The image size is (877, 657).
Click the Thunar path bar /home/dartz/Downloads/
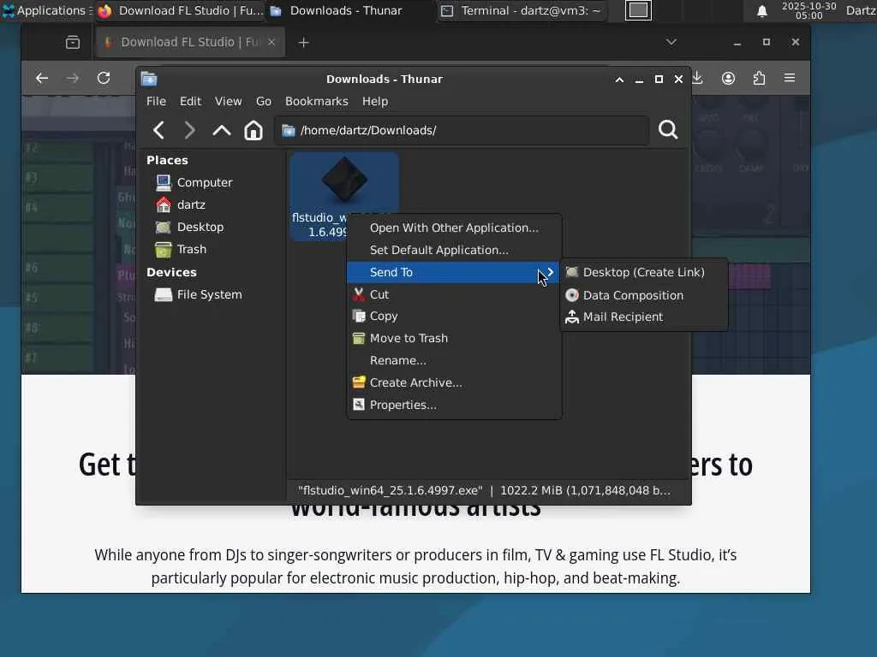pos(462,130)
